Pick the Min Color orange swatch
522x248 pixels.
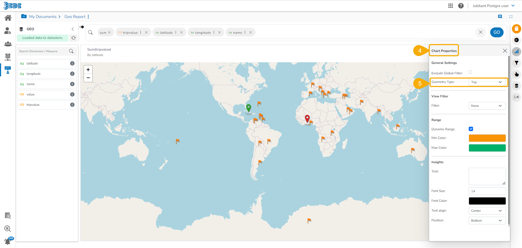click(487, 138)
